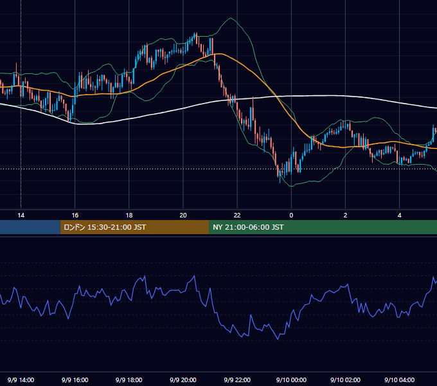
Task: Click the 22 hour label on price chart axis
Action: click(237, 216)
